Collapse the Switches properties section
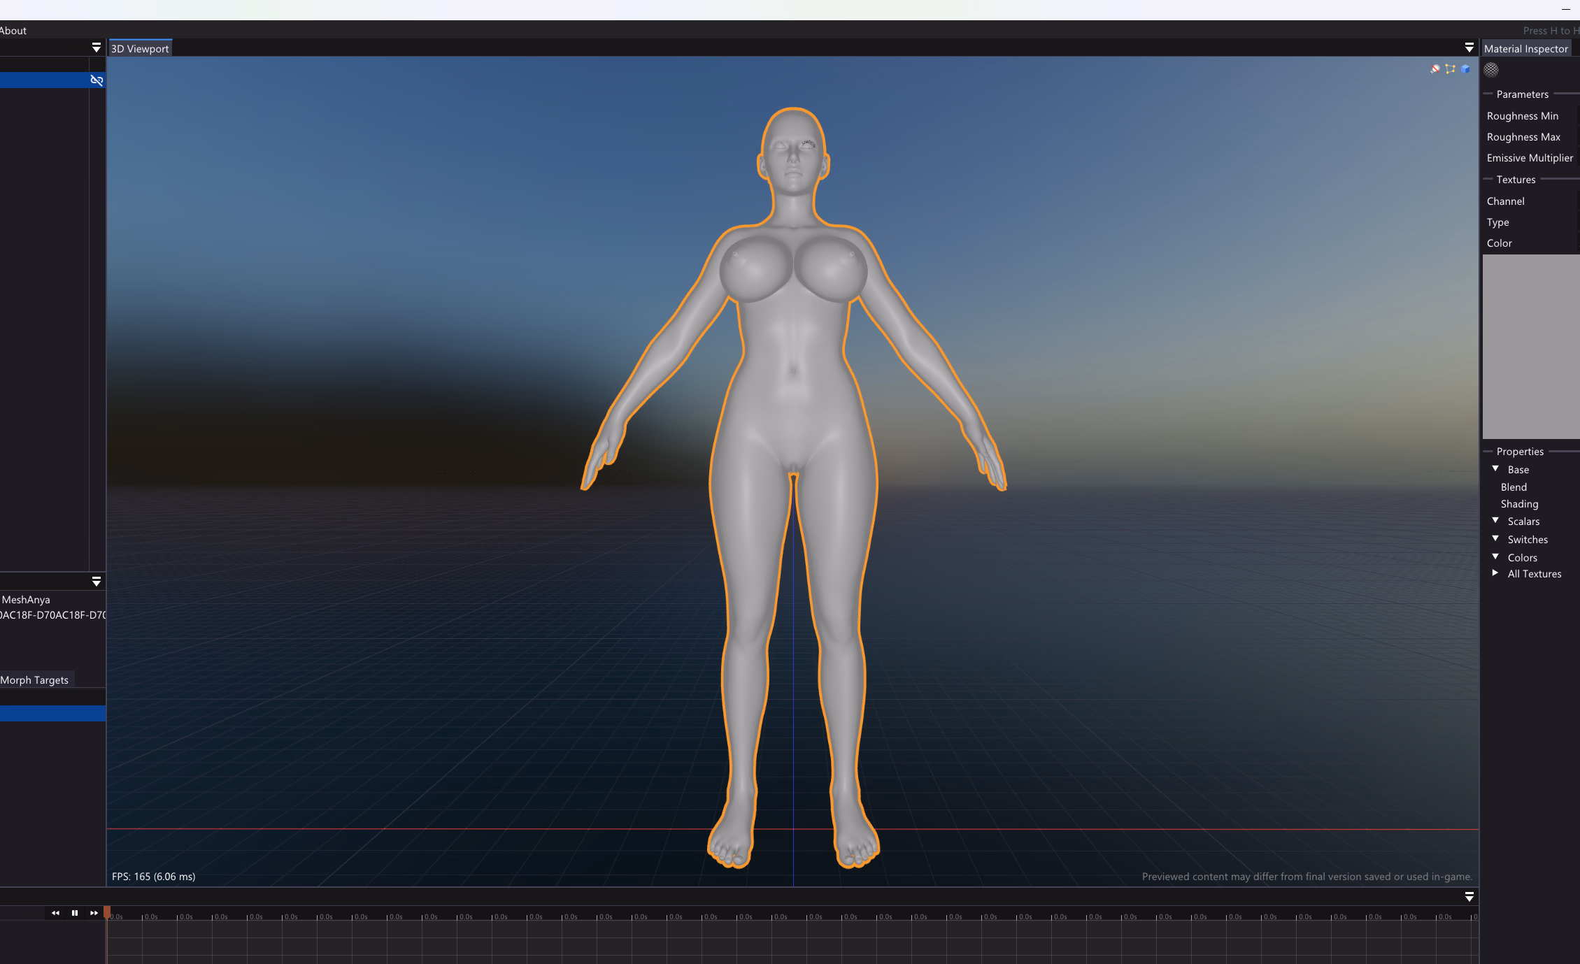Screen dimensions: 1580x964 [1495, 539]
